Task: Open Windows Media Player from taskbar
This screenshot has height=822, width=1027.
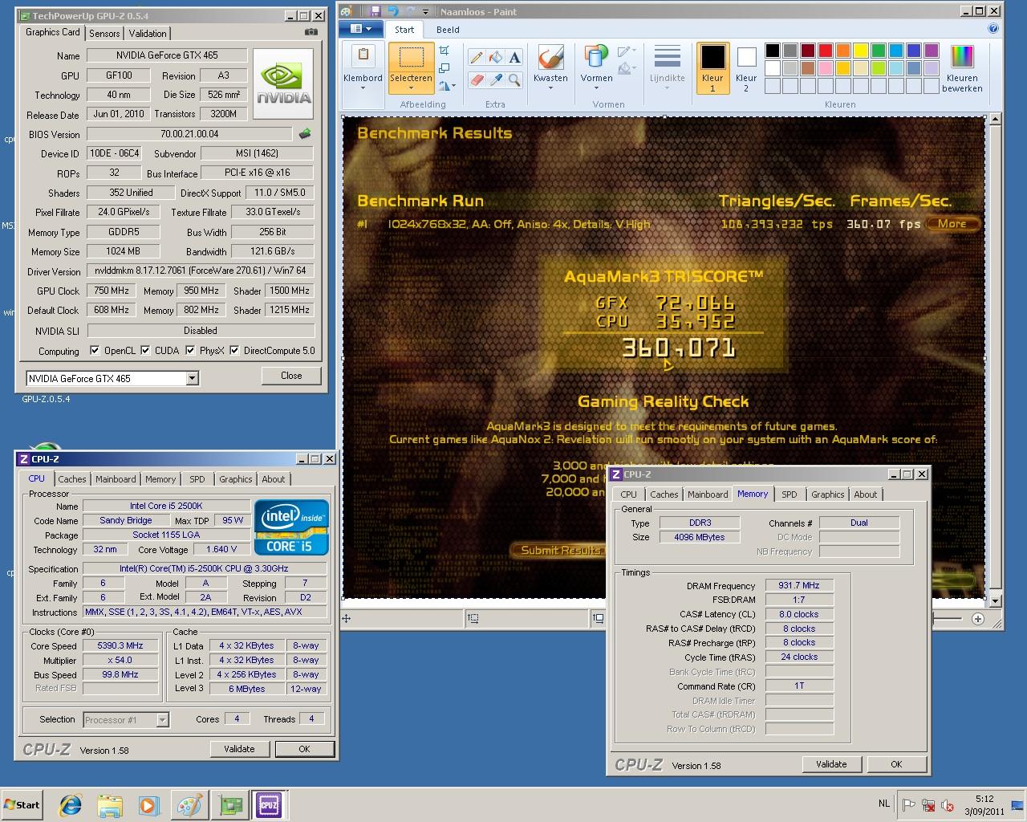Action: [149, 805]
